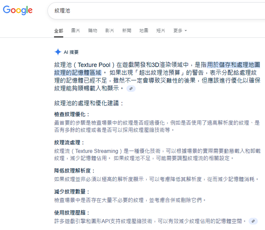Click heading 紋理池的處理和優化建議：
The height and width of the screenshot is (230, 265).
click(x=89, y=103)
